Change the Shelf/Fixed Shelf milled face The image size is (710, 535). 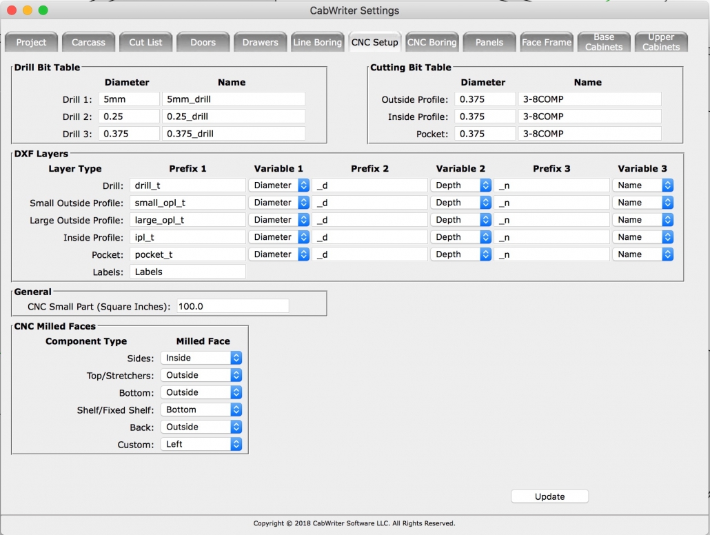pos(201,409)
